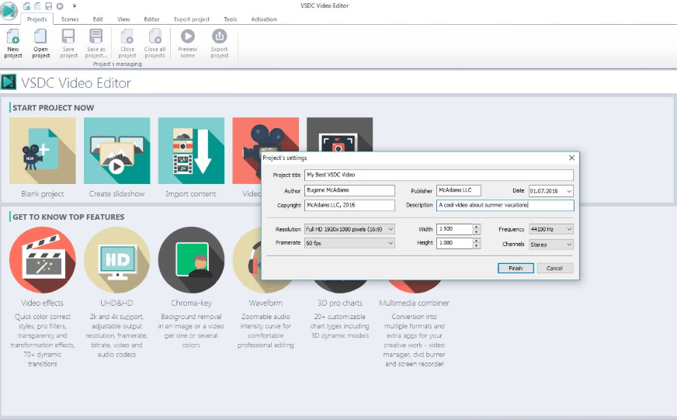Click the Chroma-key feature icon

[x=191, y=260]
